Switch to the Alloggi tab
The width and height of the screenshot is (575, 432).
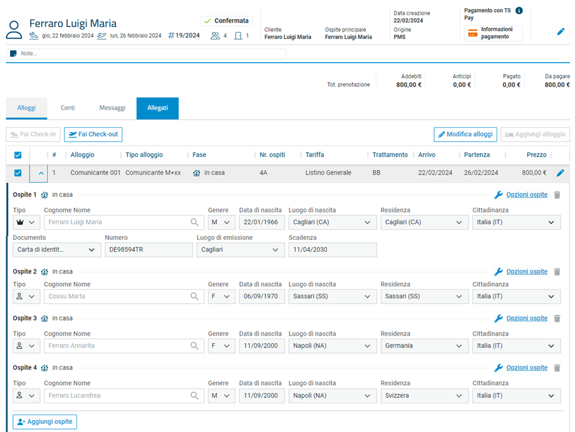[26, 108]
